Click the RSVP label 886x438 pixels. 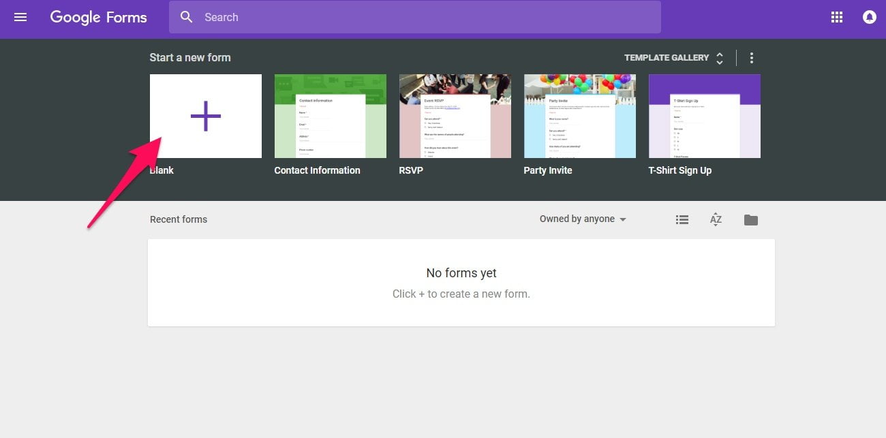coord(411,170)
